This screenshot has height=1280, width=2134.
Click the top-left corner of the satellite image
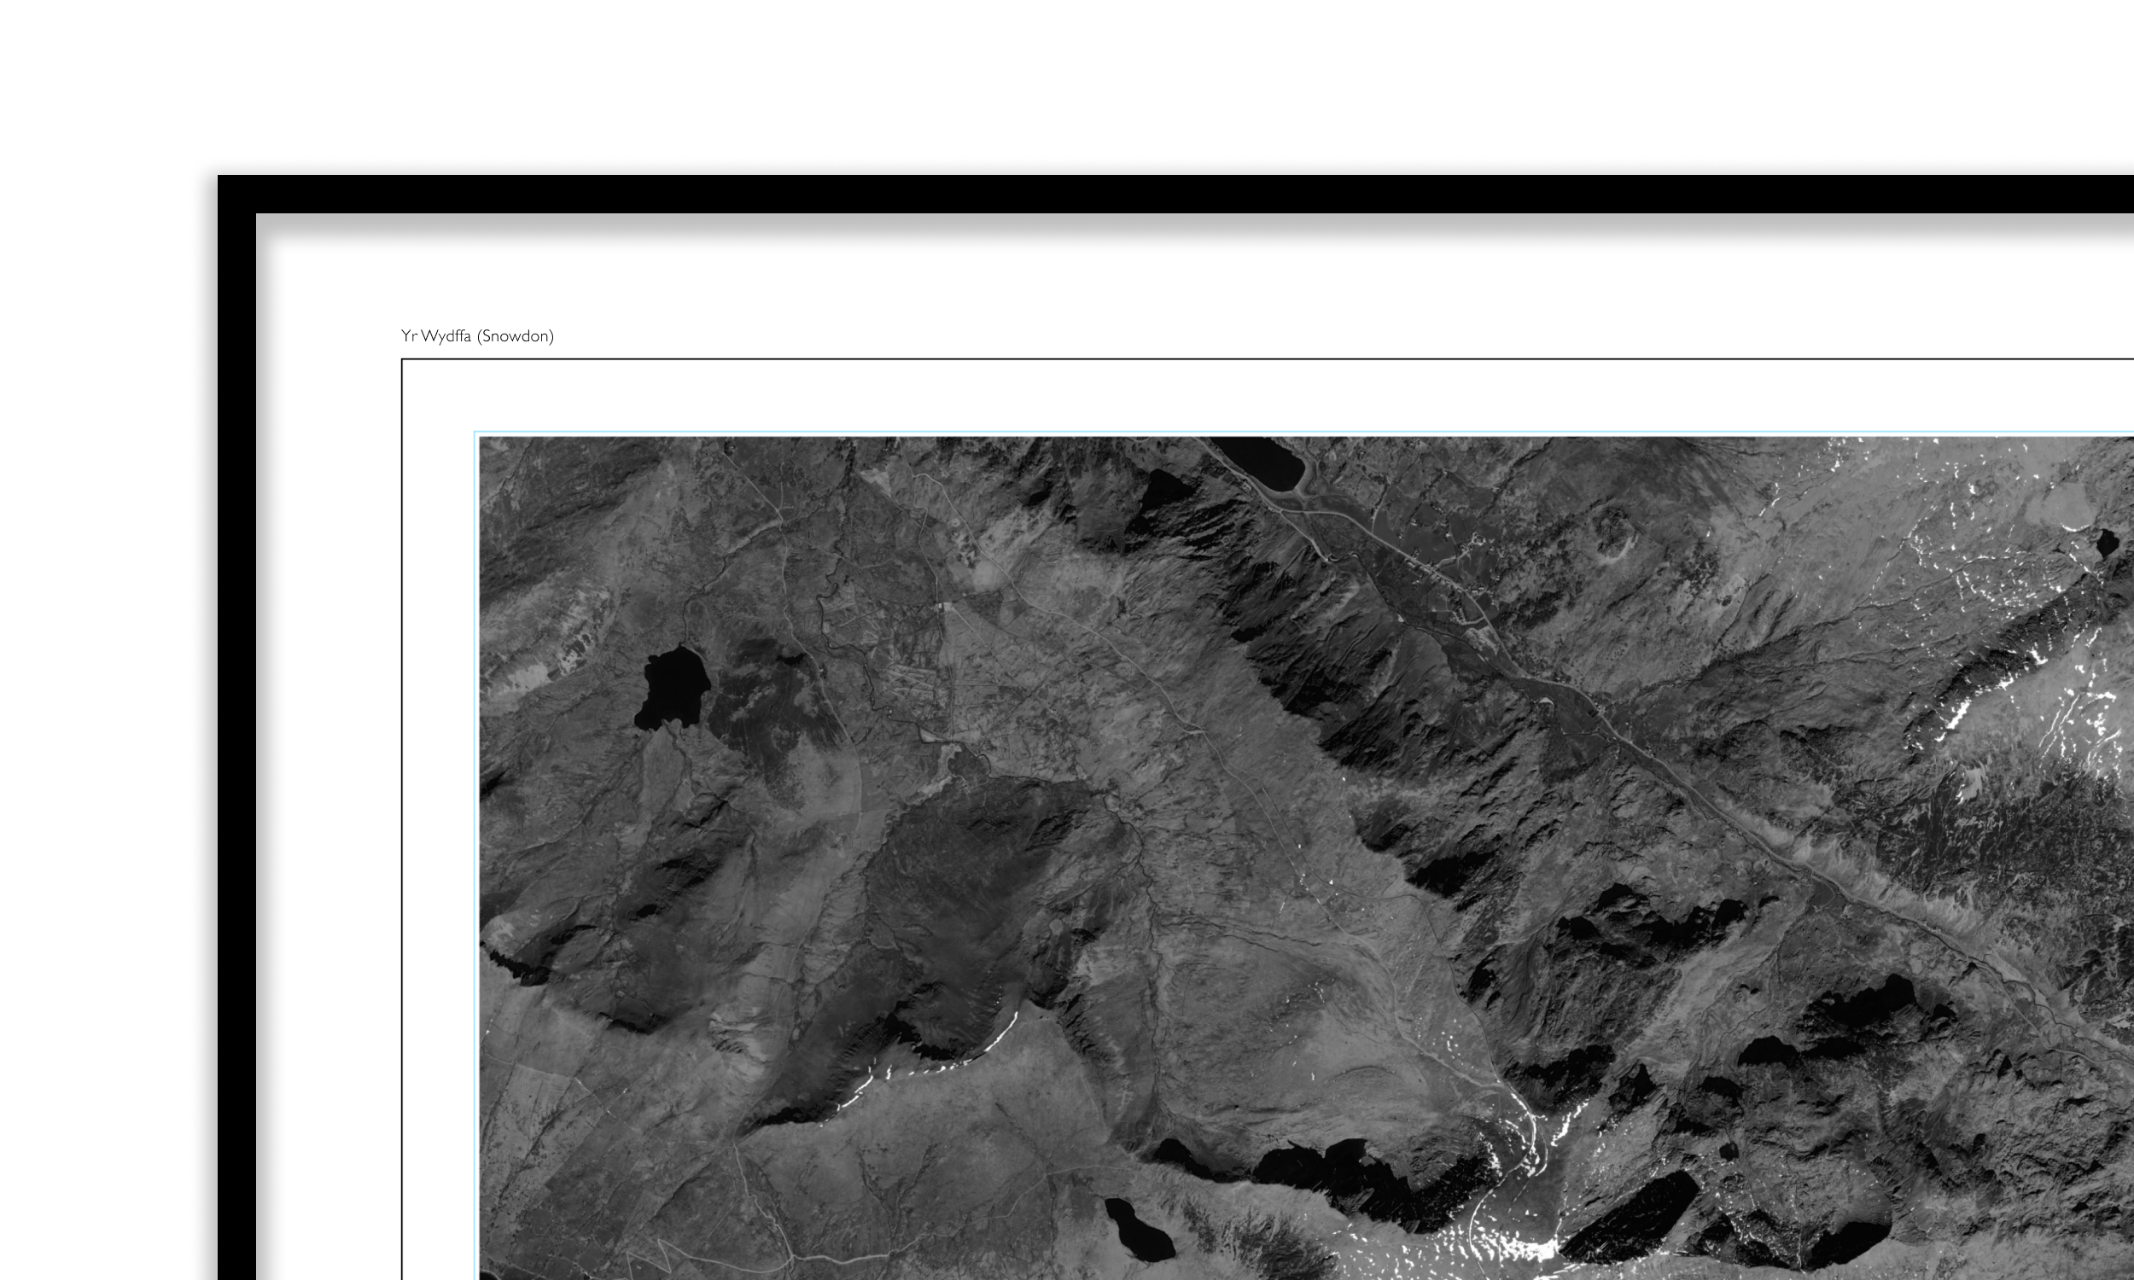pos(481,438)
